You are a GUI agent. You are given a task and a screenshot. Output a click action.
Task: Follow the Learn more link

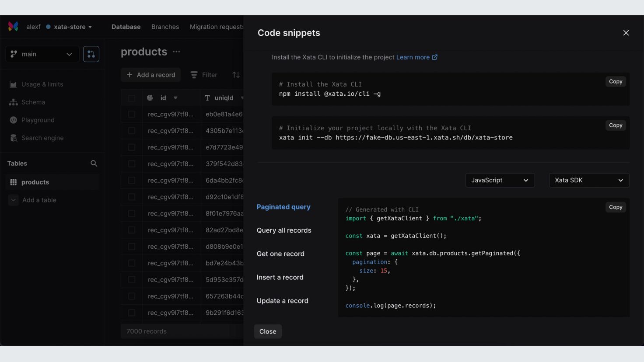tap(413, 57)
